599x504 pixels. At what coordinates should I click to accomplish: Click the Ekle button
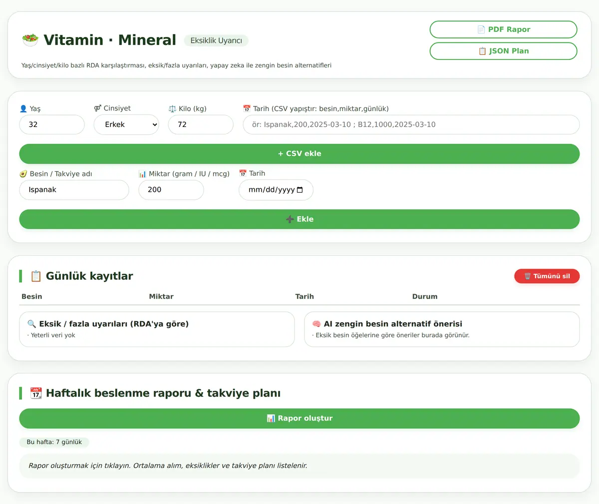coord(299,219)
